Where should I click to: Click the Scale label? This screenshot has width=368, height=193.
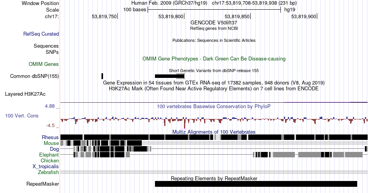pos(52,10)
